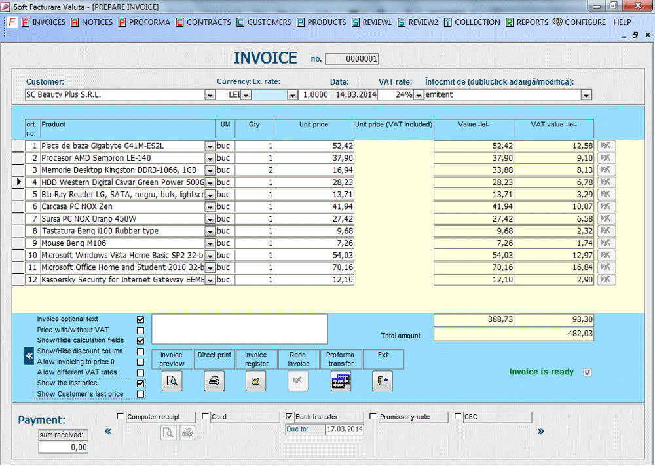
Task: Delete the Windows Vista Home Basic row
Action: point(607,255)
